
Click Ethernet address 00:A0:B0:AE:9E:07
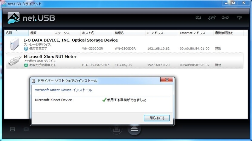pos(194,65)
